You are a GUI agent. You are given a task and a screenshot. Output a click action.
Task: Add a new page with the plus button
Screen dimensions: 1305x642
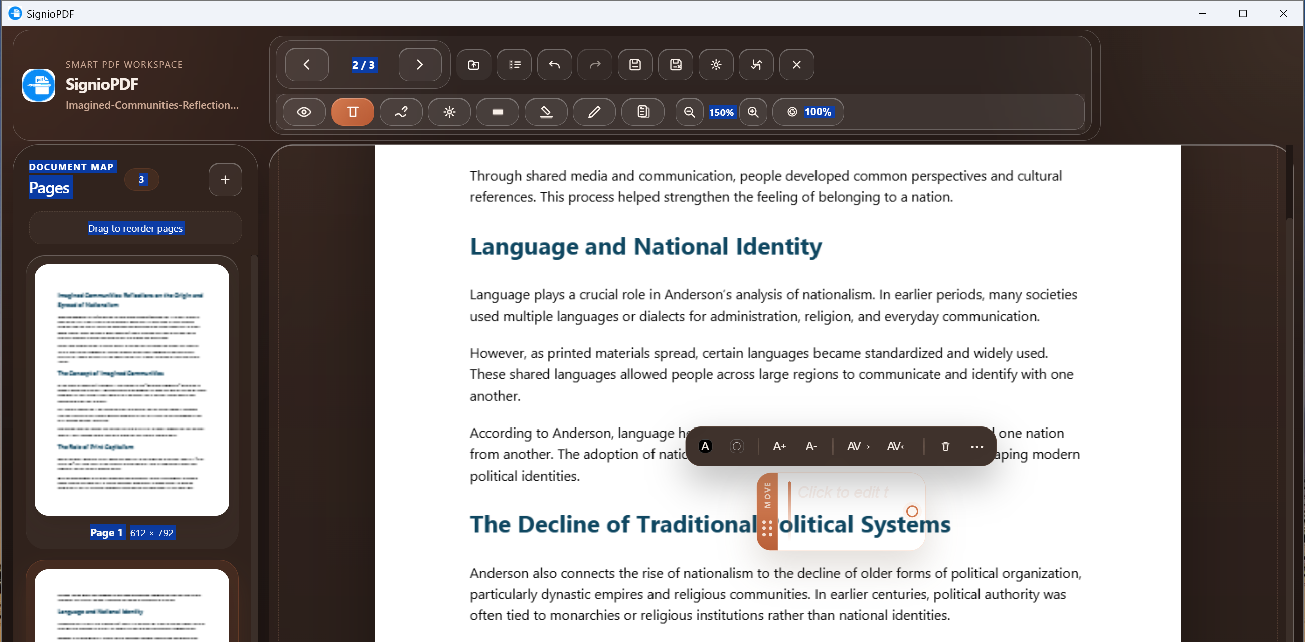225,180
